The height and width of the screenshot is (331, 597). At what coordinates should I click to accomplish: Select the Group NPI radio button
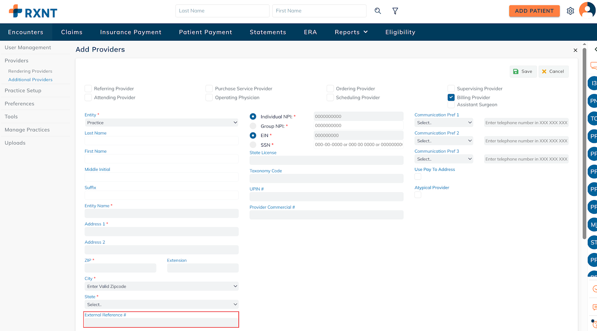[x=253, y=126]
